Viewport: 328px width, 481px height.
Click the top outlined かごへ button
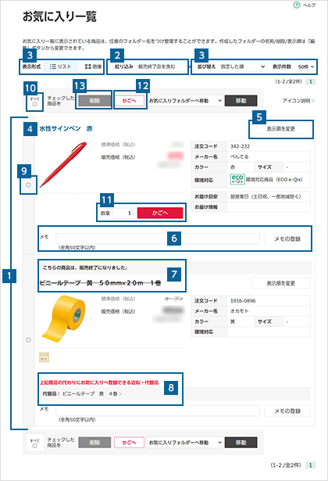129,101
